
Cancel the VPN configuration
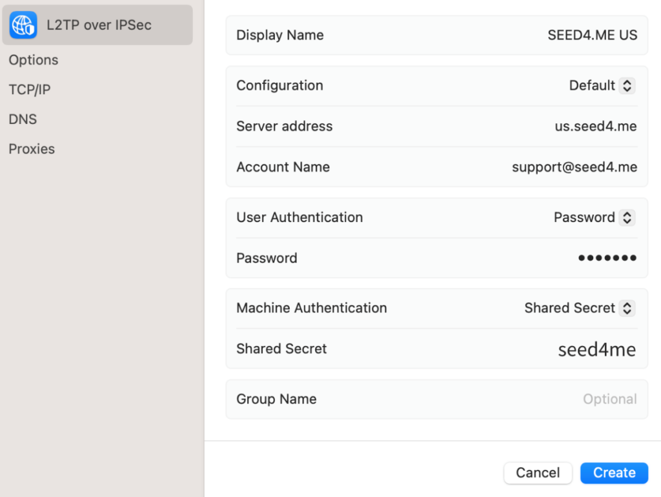pos(538,473)
